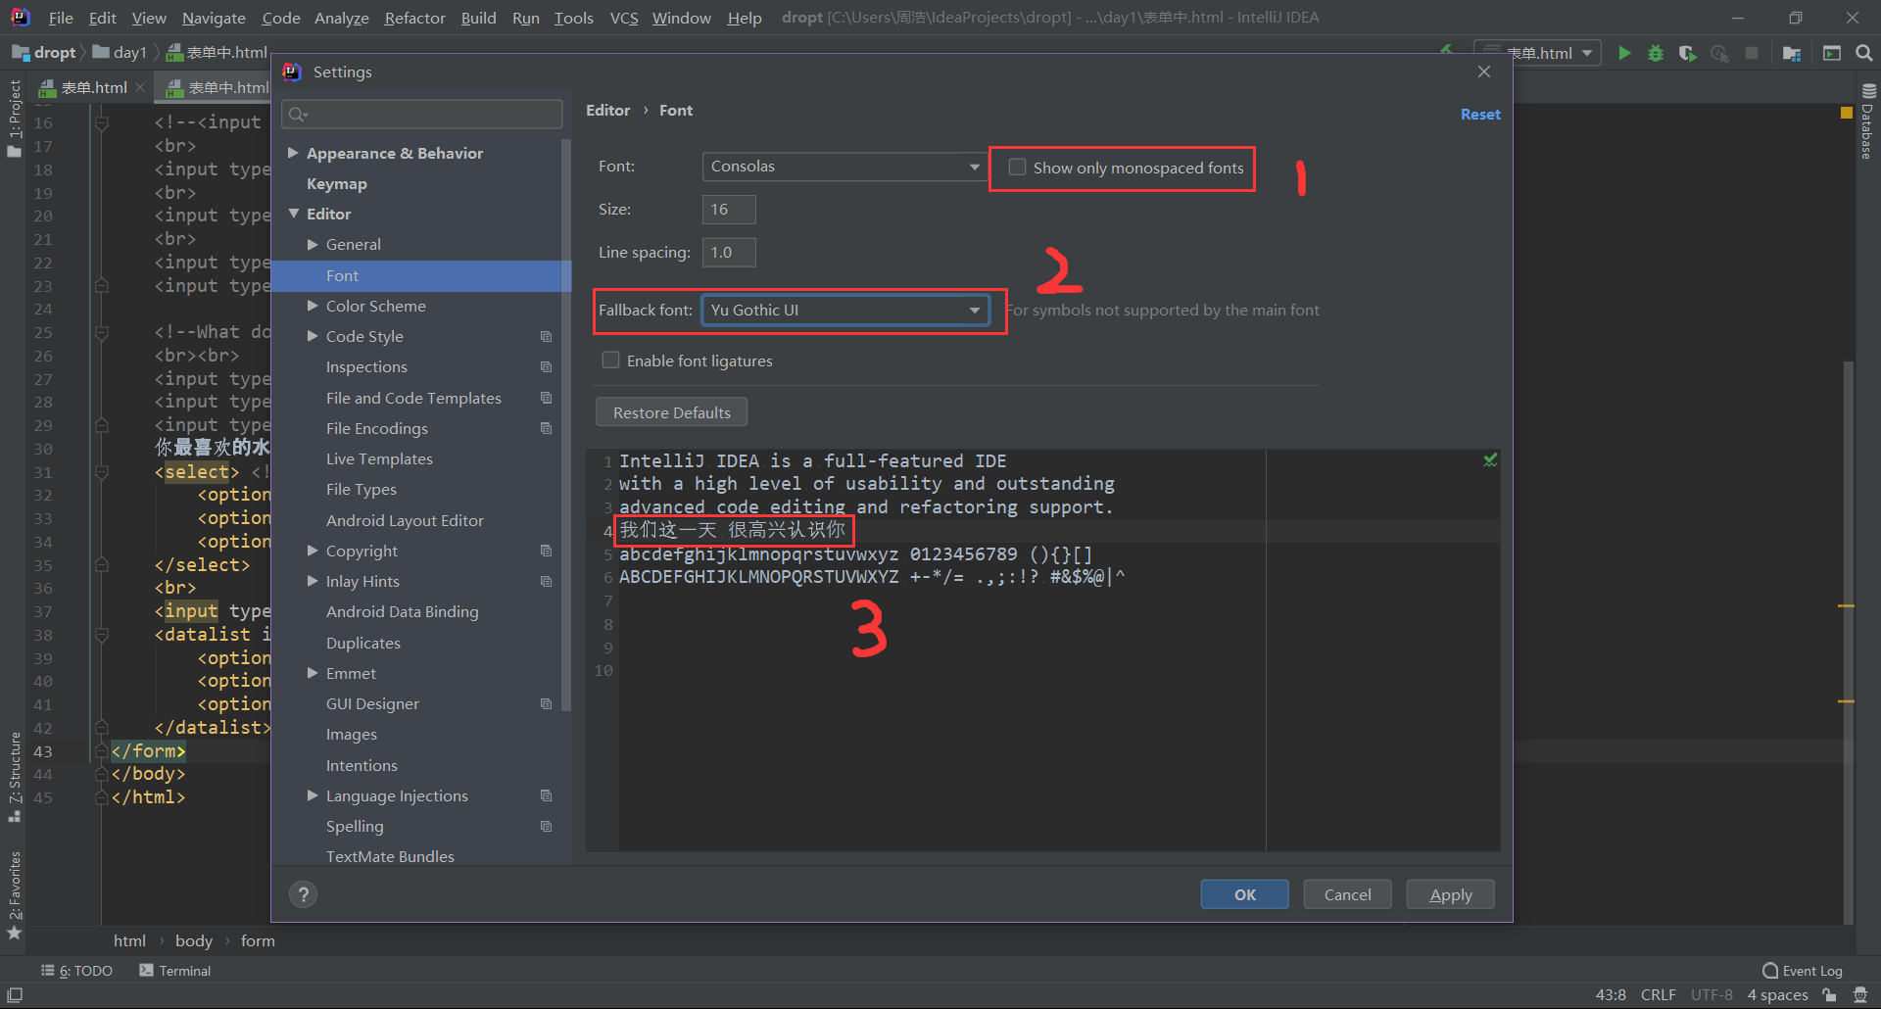Select File Types in settings tree
Screen dimensions: 1881x1009
pos(362,489)
